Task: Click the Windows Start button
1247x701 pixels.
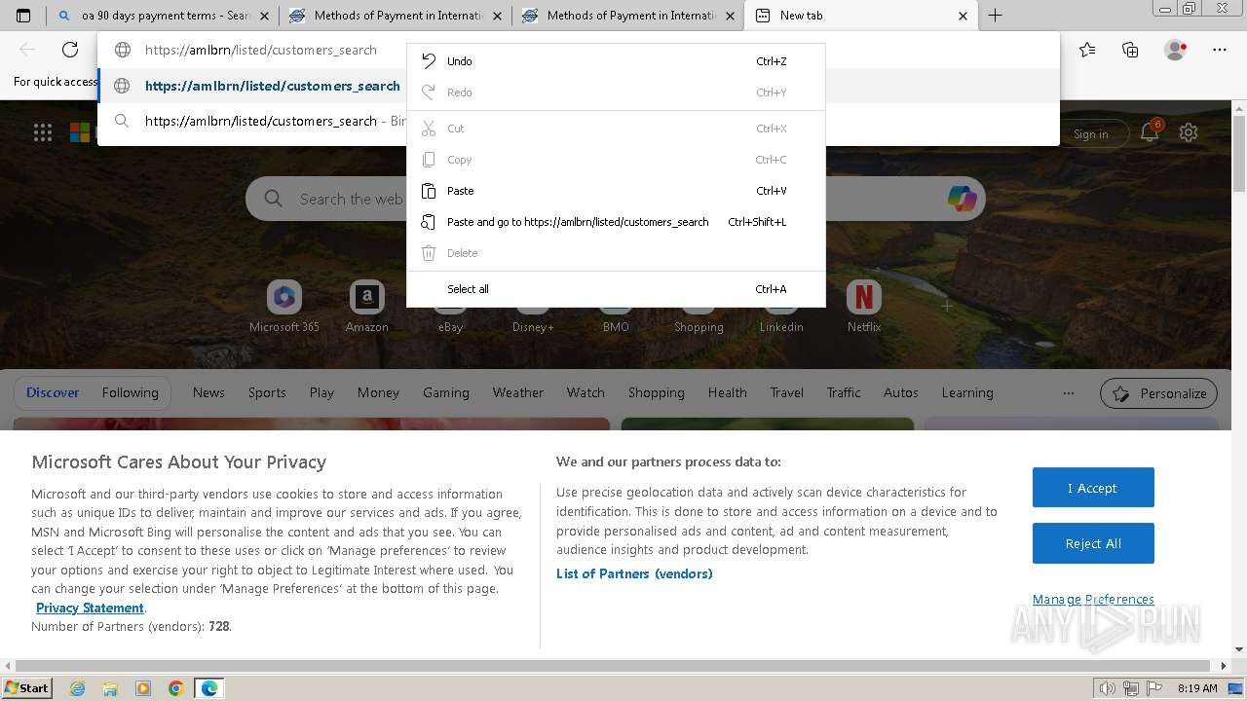Action: (x=26, y=687)
